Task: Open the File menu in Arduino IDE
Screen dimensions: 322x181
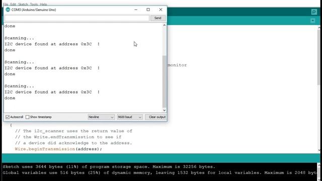Action: 6,4
